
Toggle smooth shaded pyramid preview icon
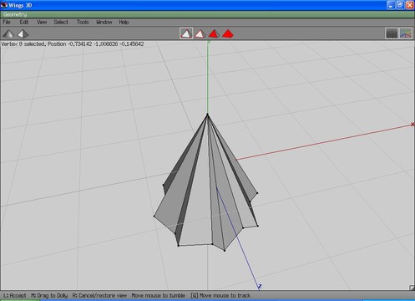[8, 34]
